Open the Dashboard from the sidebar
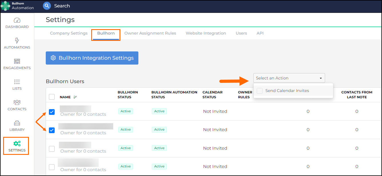 point(17,23)
